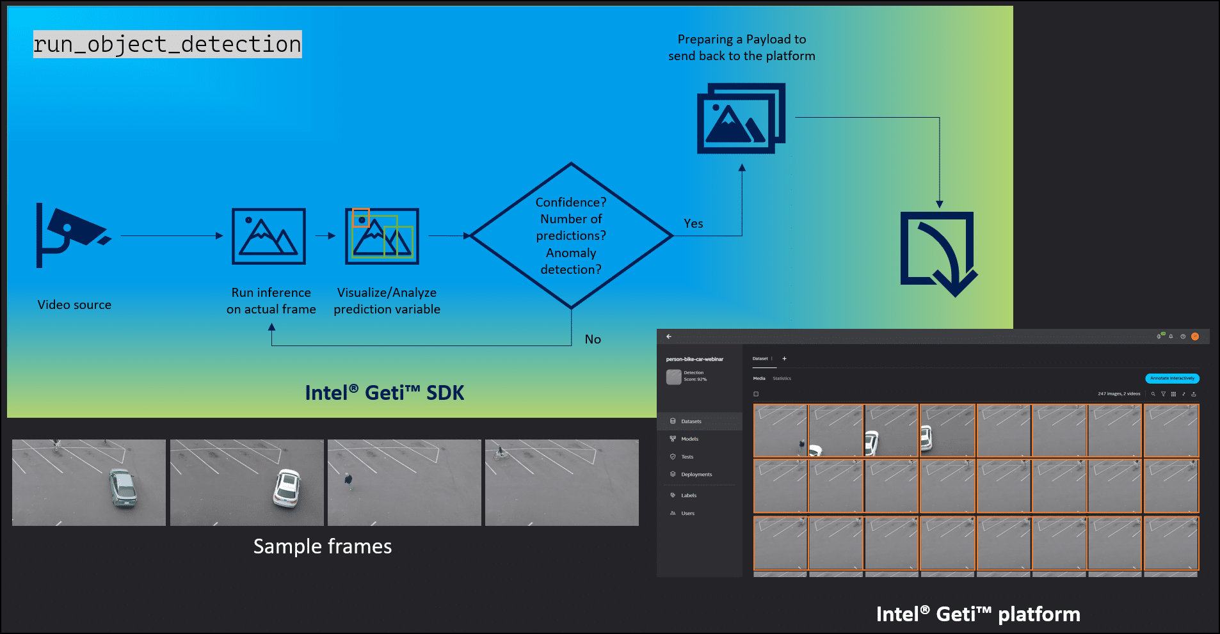Click the Run inference picture frame icon
The width and height of the screenshot is (1220, 634).
pos(269,236)
